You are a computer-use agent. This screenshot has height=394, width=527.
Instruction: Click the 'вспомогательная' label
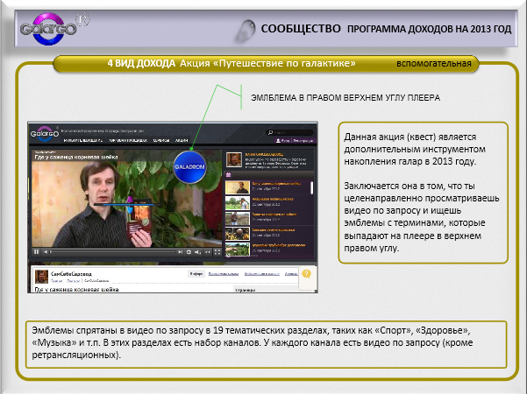tap(434, 63)
